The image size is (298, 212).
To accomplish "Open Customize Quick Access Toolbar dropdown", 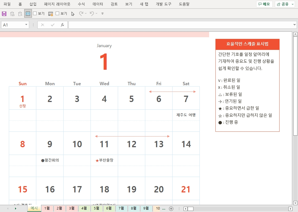I will point(102,14).
